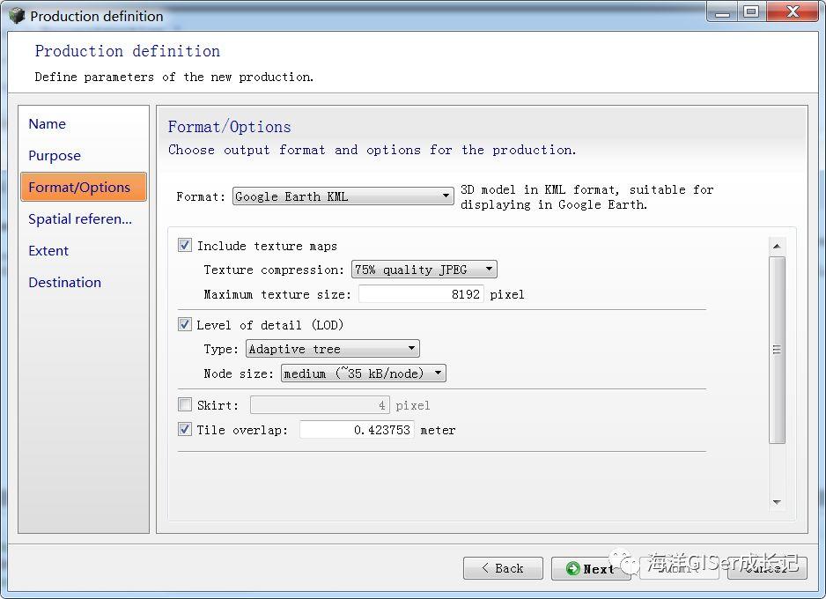Open the LOD Type dropdown
Screen dimensions: 826x599
coord(333,349)
